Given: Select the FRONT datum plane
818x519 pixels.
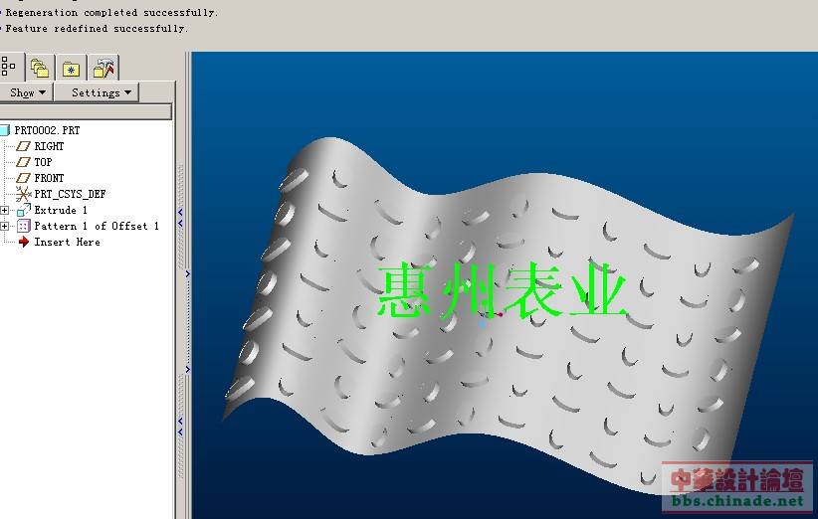Looking at the screenshot, I should click(x=49, y=178).
